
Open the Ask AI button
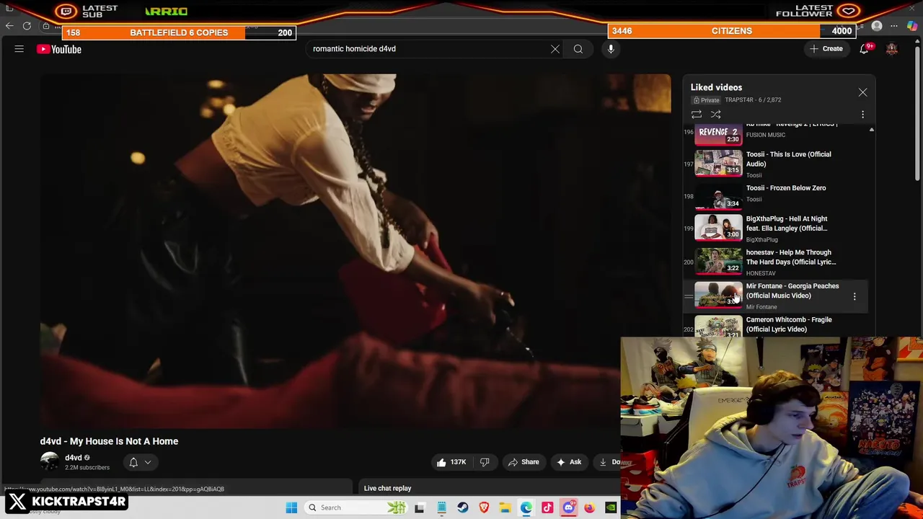click(569, 462)
